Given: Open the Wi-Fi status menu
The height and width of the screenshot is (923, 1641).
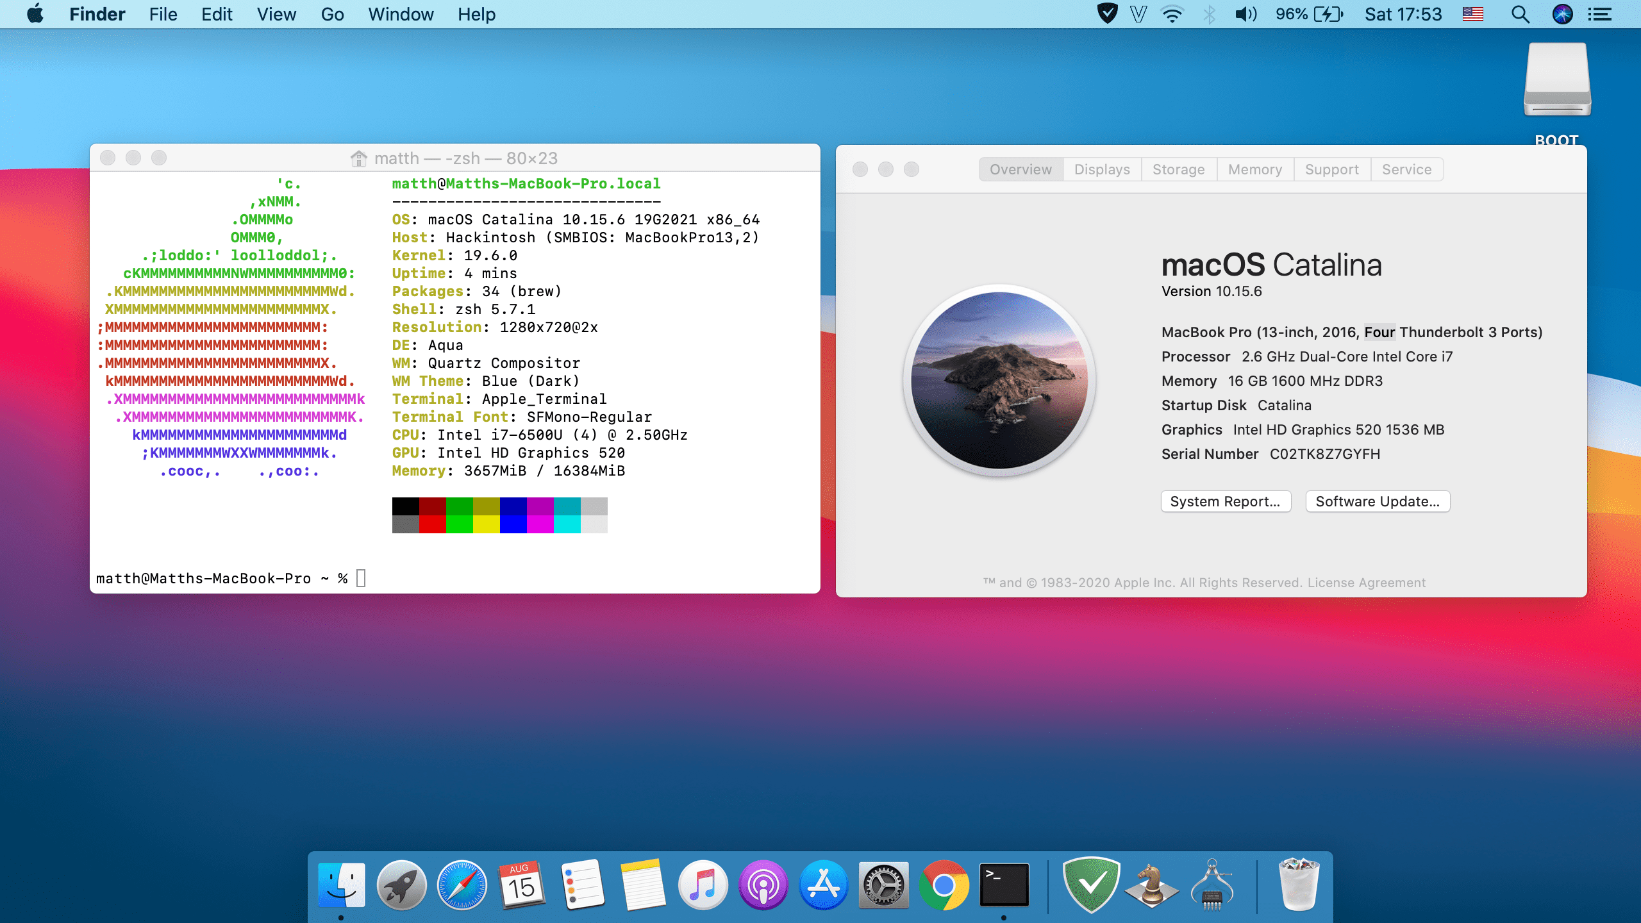Looking at the screenshot, I should click(x=1172, y=14).
